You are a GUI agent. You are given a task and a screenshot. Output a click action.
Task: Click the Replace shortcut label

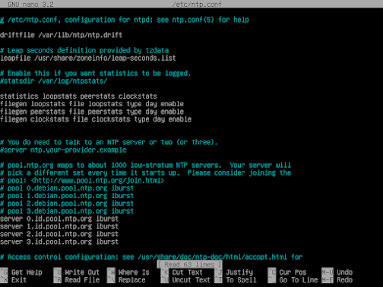131,280
